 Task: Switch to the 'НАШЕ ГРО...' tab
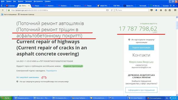pyautogui.click(x=103, y=6)
